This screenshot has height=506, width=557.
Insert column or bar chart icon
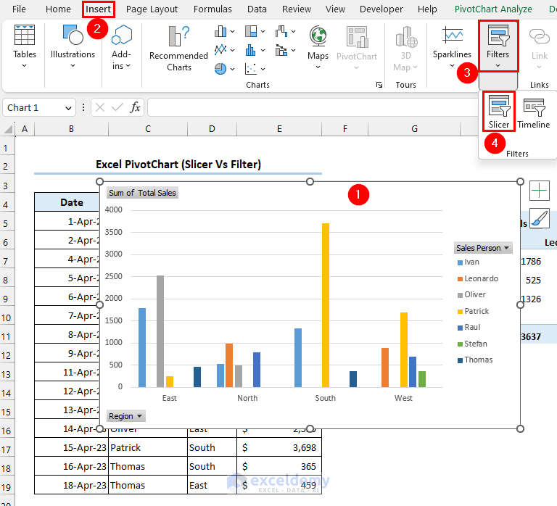pyautogui.click(x=220, y=32)
